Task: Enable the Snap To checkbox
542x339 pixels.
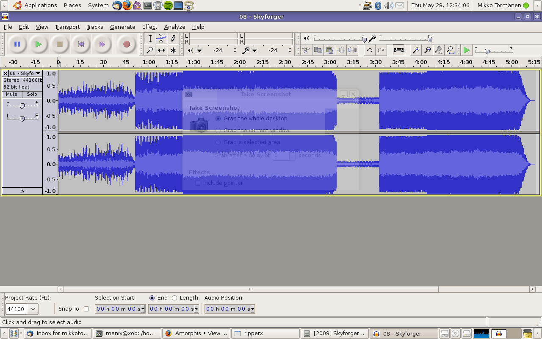Action: pyautogui.click(x=86, y=309)
